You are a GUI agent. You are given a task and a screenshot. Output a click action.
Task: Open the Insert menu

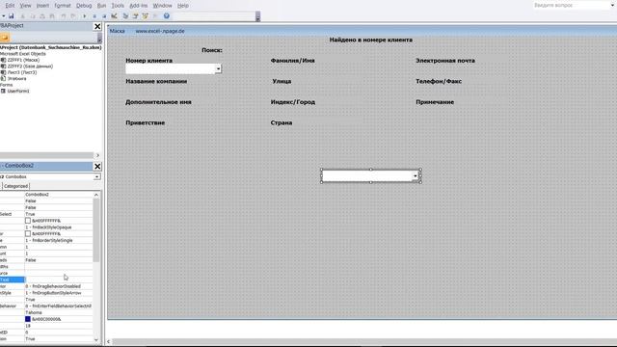click(x=42, y=6)
